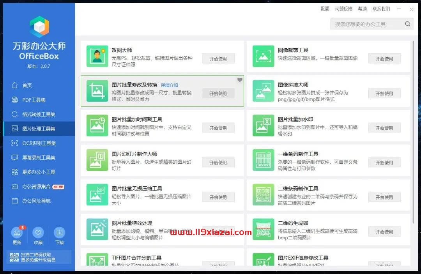Click the search magnifier icon
Screen dimensions: 421x274
pyautogui.click(x=408, y=24)
